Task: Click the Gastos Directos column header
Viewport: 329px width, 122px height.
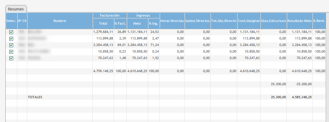Action: click(x=197, y=21)
